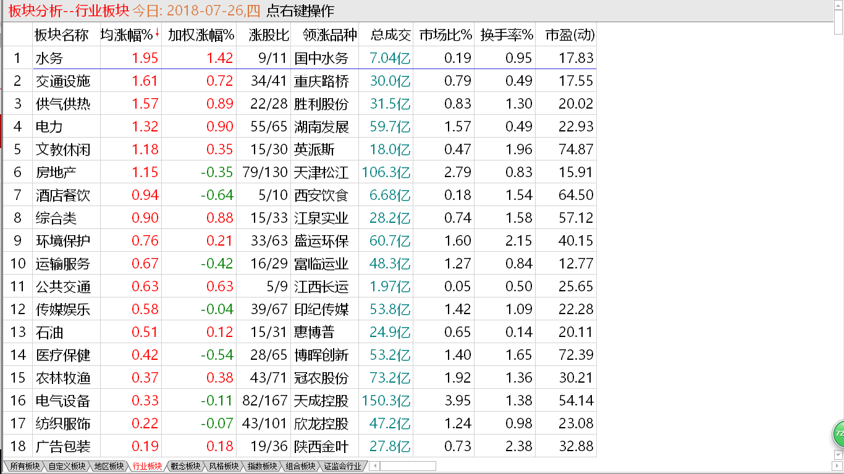Sort by 涨股比 column header
Viewport: 844px width, 474px height.
coord(269,35)
